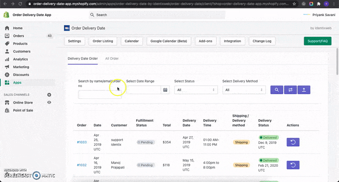This screenshot has width=339, height=182.
Task: Click Order Delivery Date app icon
Action: (x=67, y=28)
